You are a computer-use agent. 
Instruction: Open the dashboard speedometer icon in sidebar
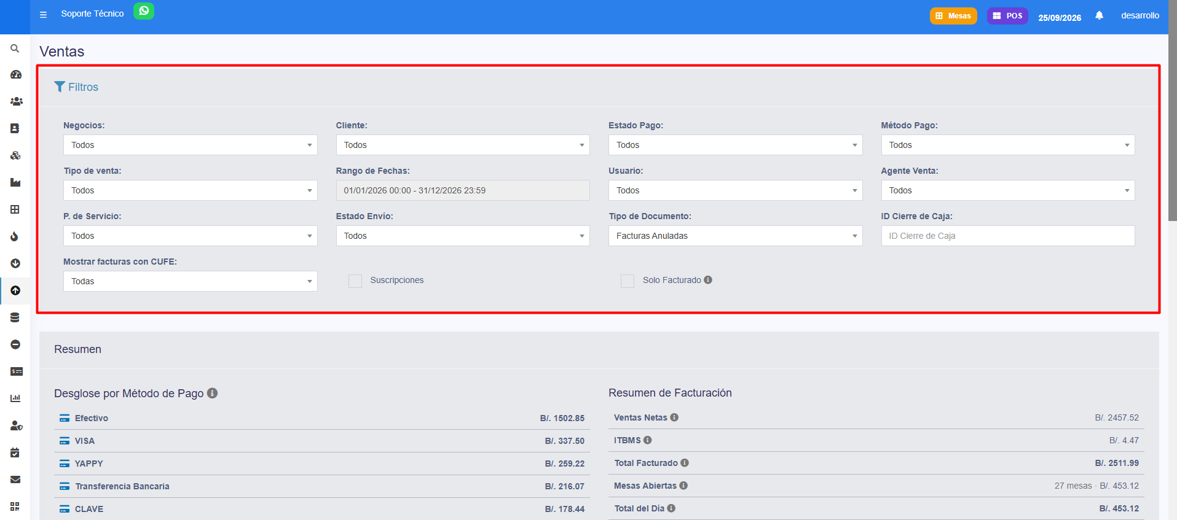[x=15, y=74]
